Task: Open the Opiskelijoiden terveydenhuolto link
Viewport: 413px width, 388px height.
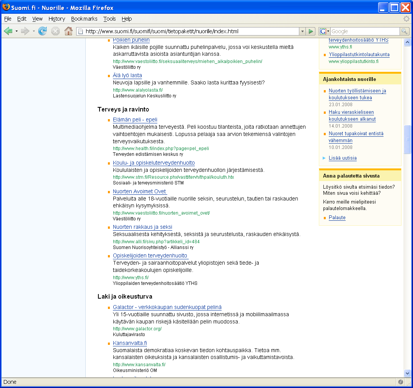Action: 150,255
